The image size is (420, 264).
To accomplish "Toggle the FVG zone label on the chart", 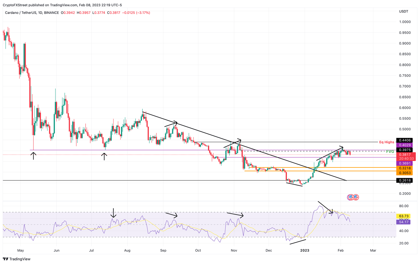I will (390, 151).
